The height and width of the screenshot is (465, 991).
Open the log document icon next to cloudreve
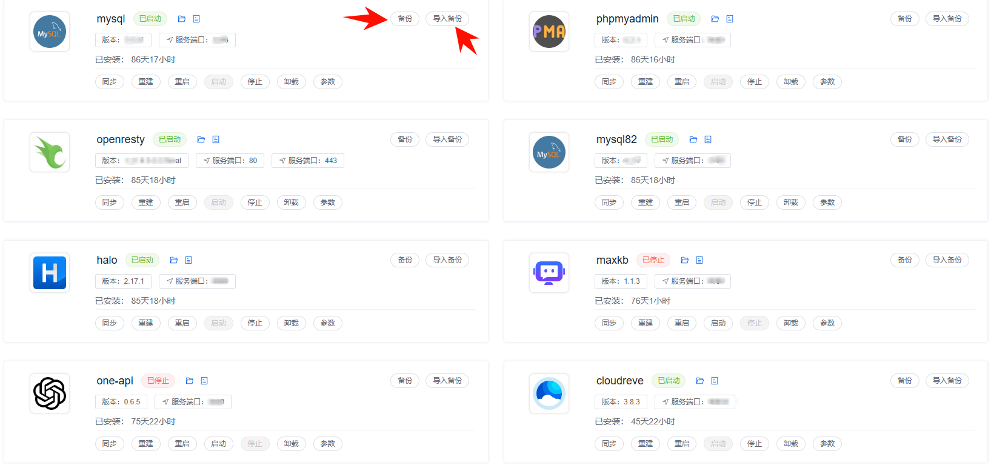pos(715,381)
